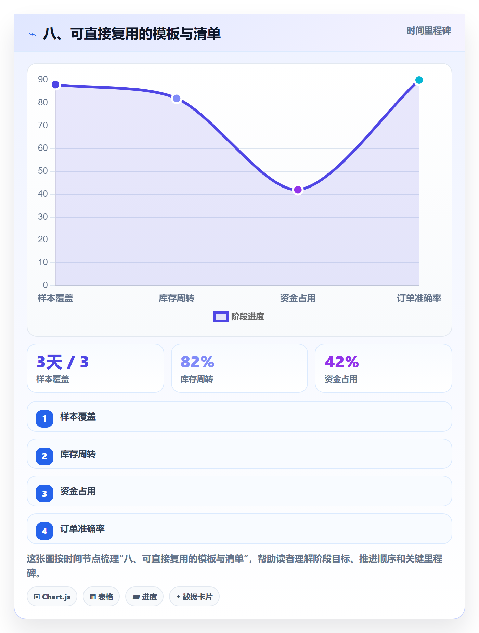Image resolution: width=479 pixels, height=633 pixels.
Task: Click the 50 y-axis value
Action: tap(43, 171)
